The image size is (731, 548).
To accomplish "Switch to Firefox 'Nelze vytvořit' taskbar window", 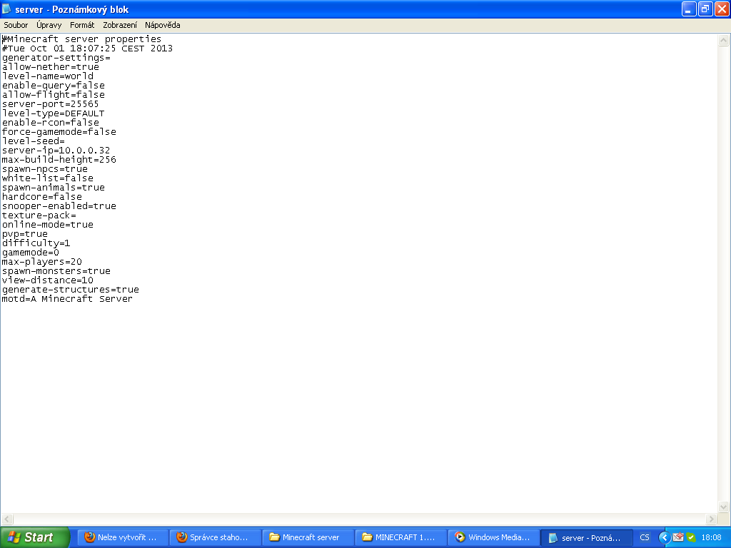I will [122, 537].
